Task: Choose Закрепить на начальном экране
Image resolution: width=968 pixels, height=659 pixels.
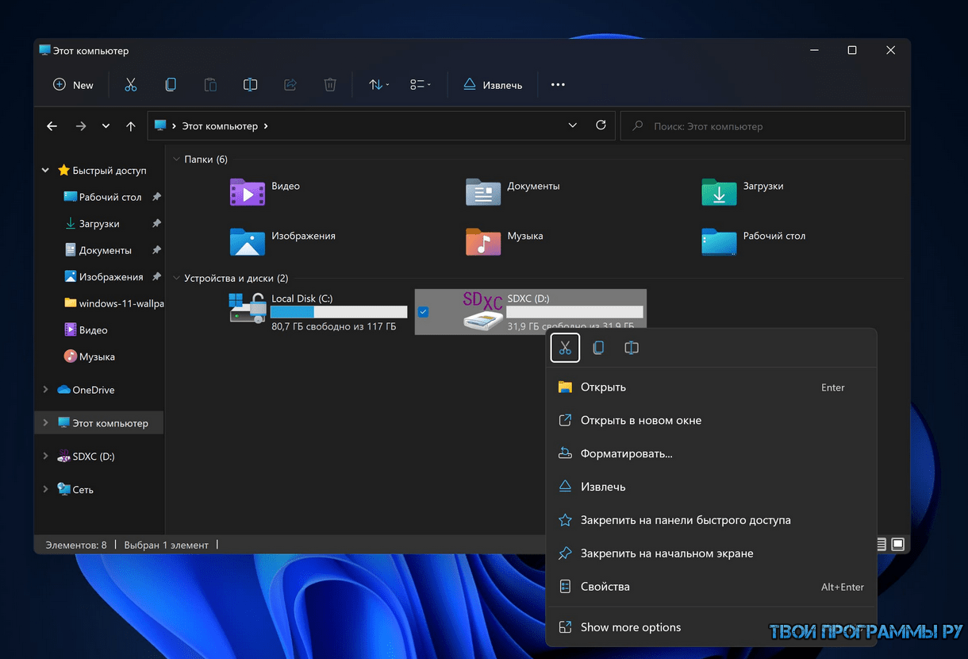Action: point(712,553)
